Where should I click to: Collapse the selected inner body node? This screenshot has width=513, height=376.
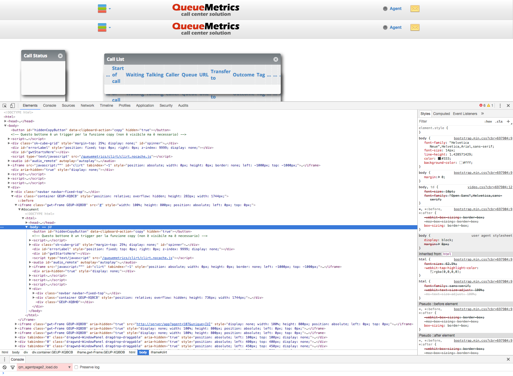coord(26,227)
